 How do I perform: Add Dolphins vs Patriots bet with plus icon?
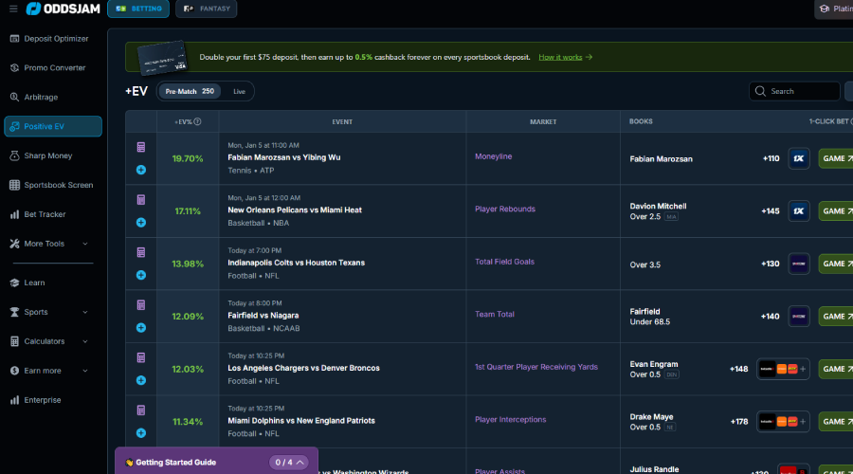(141, 433)
